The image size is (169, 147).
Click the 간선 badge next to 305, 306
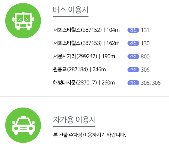tap(133, 83)
